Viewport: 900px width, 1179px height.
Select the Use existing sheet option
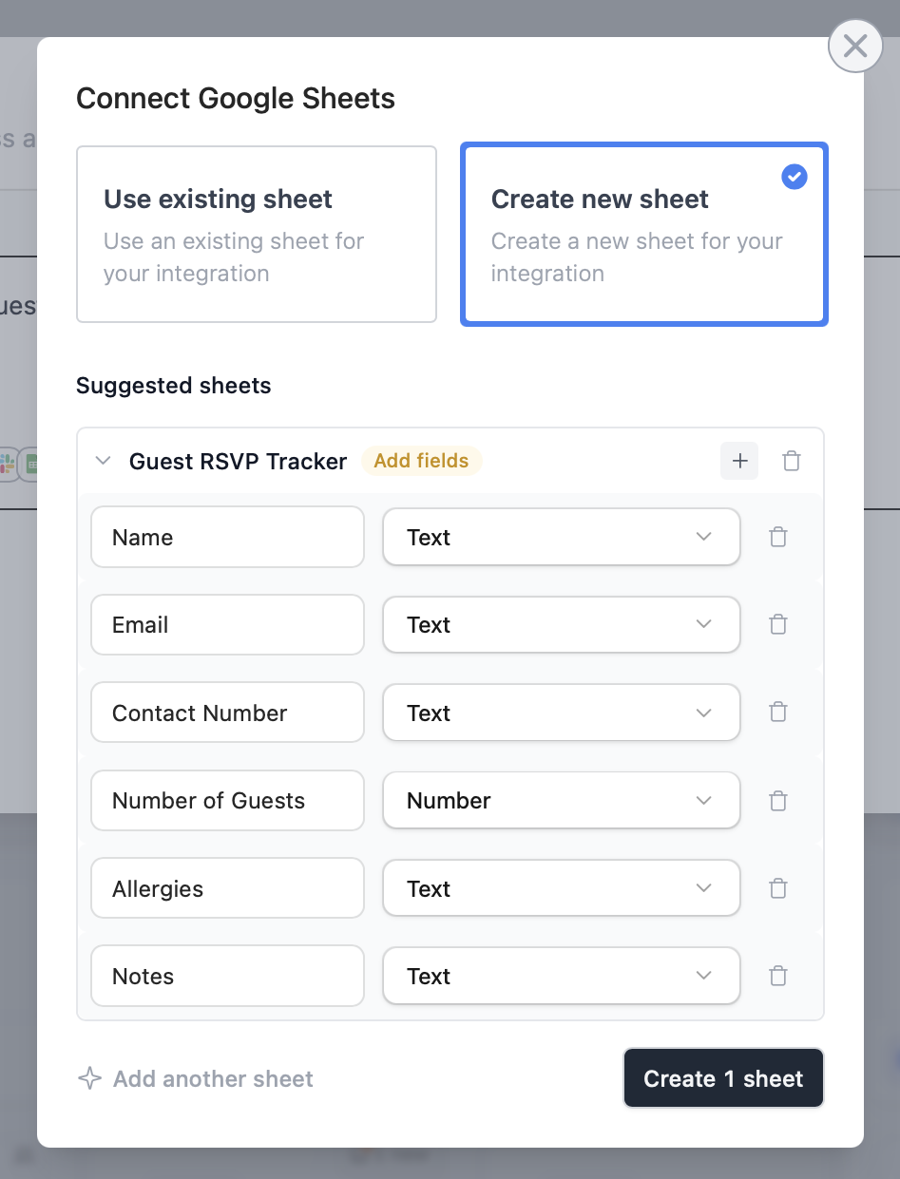point(257,234)
